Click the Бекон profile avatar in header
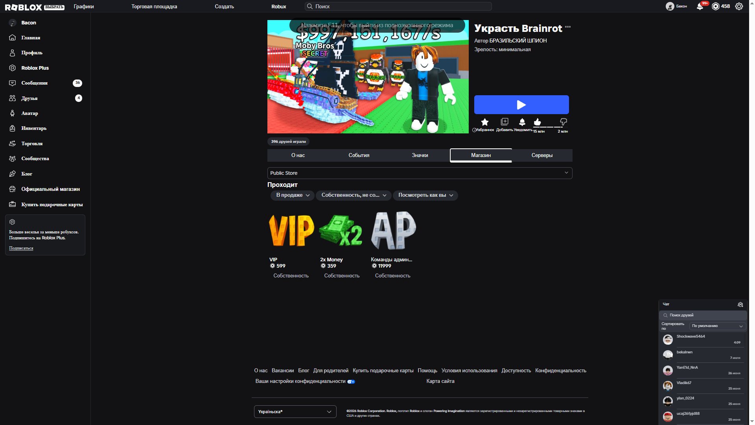 [x=670, y=6]
